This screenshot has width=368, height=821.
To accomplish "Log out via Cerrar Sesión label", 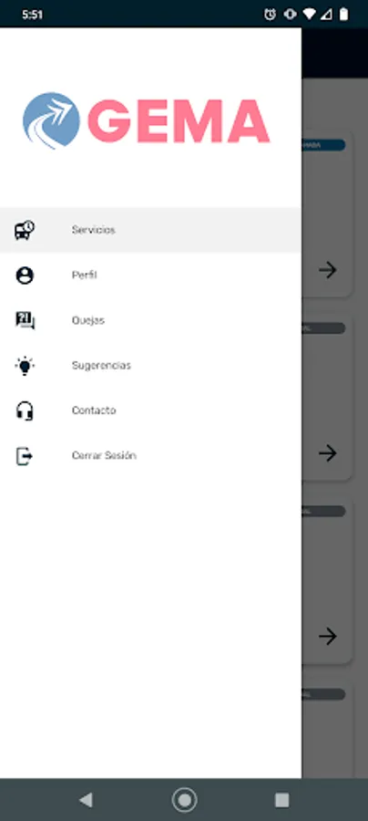I will click(104, 455).
